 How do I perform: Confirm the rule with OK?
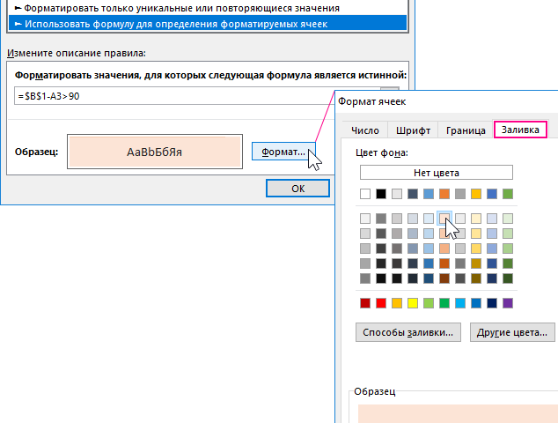(x=297, y=188)
